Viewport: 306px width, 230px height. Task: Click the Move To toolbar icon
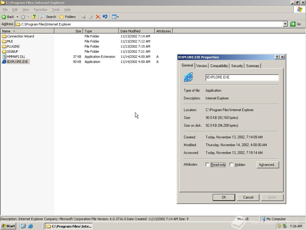click(x=84, y=17)
